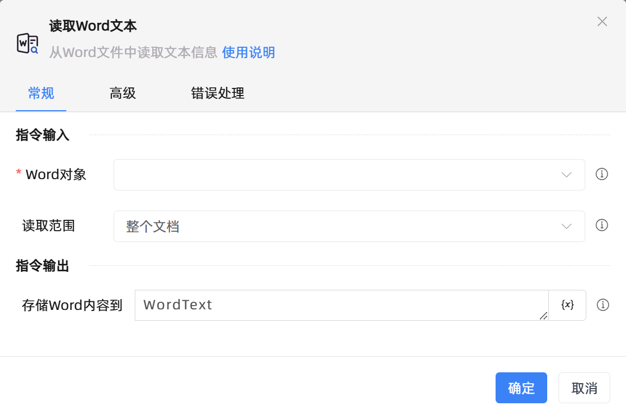Expand the Word对象 dropdown
This screenshot has height=419, width=626.
click(x=349, y=175)
